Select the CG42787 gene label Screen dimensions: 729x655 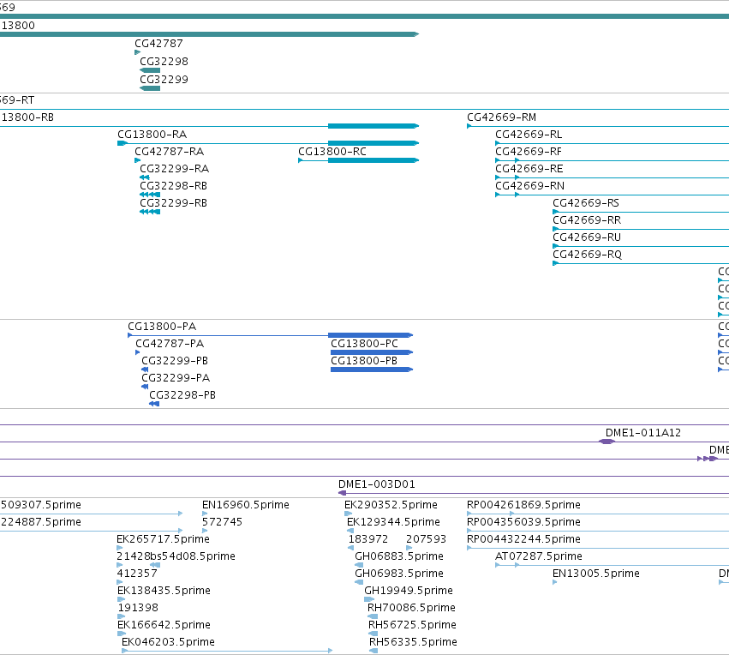pyautogui.click(x=158, y=43)
